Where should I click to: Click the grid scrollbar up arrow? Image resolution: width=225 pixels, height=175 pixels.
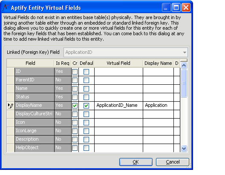point(184,65)
